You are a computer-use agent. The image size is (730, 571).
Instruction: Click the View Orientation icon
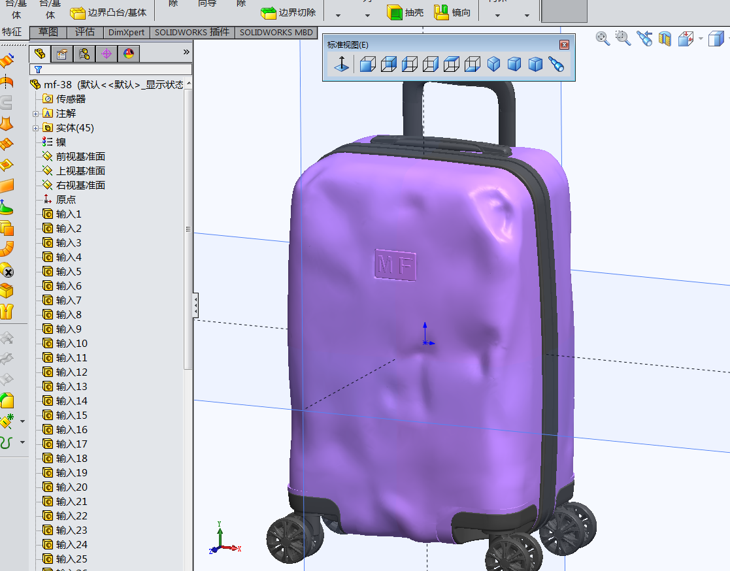click(x=686, y=38)
